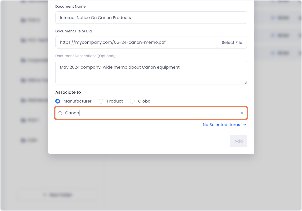Expand the No Selected Items dropdown
The width and height of the screenshot is (302, 211).
(x=224, y=125)
